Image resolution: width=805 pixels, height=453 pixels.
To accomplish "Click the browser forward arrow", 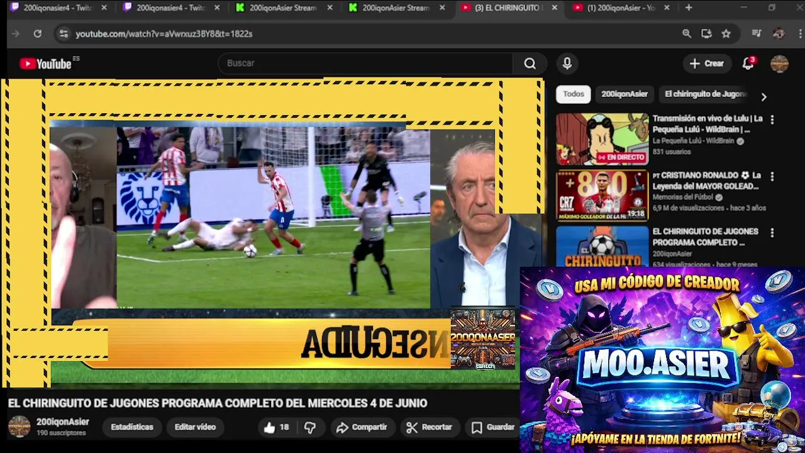I will pyautogui.click(x=16, y=34).
